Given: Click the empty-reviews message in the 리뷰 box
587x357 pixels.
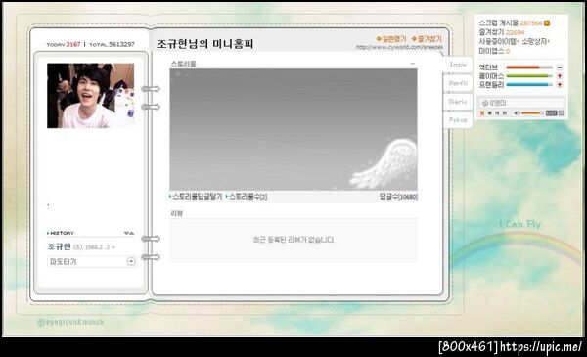Looking at the screenshot, I should 293,240.
